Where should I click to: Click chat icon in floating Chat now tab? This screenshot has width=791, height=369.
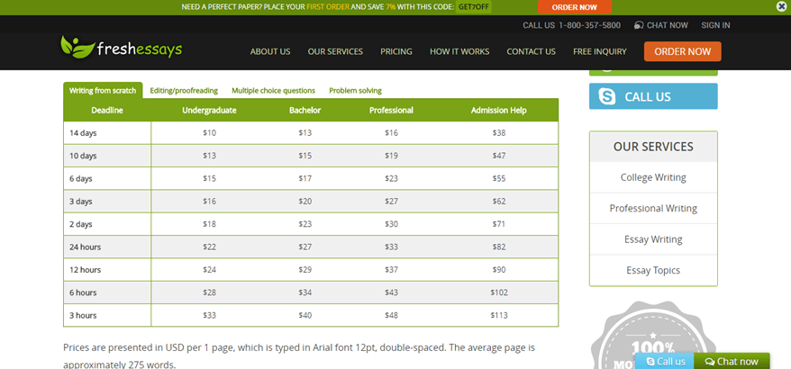(x=709, y=362)
